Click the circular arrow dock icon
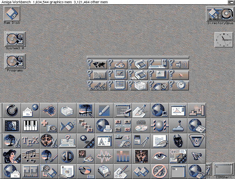Image resolution: width=235 pixels, height=179 pixels. click(12, 111)
